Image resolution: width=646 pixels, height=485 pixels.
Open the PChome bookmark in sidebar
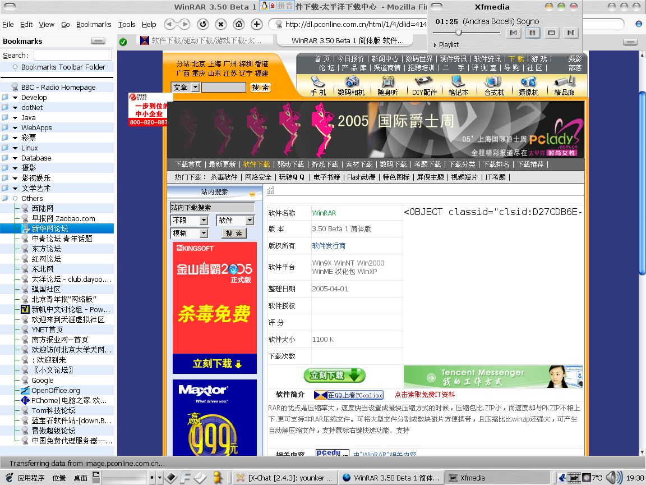click(69, 400)
